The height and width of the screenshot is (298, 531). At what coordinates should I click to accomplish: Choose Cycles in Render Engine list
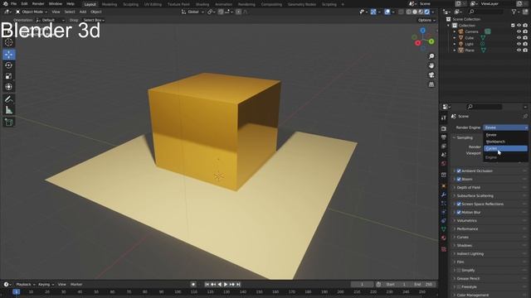click(505, 149)
